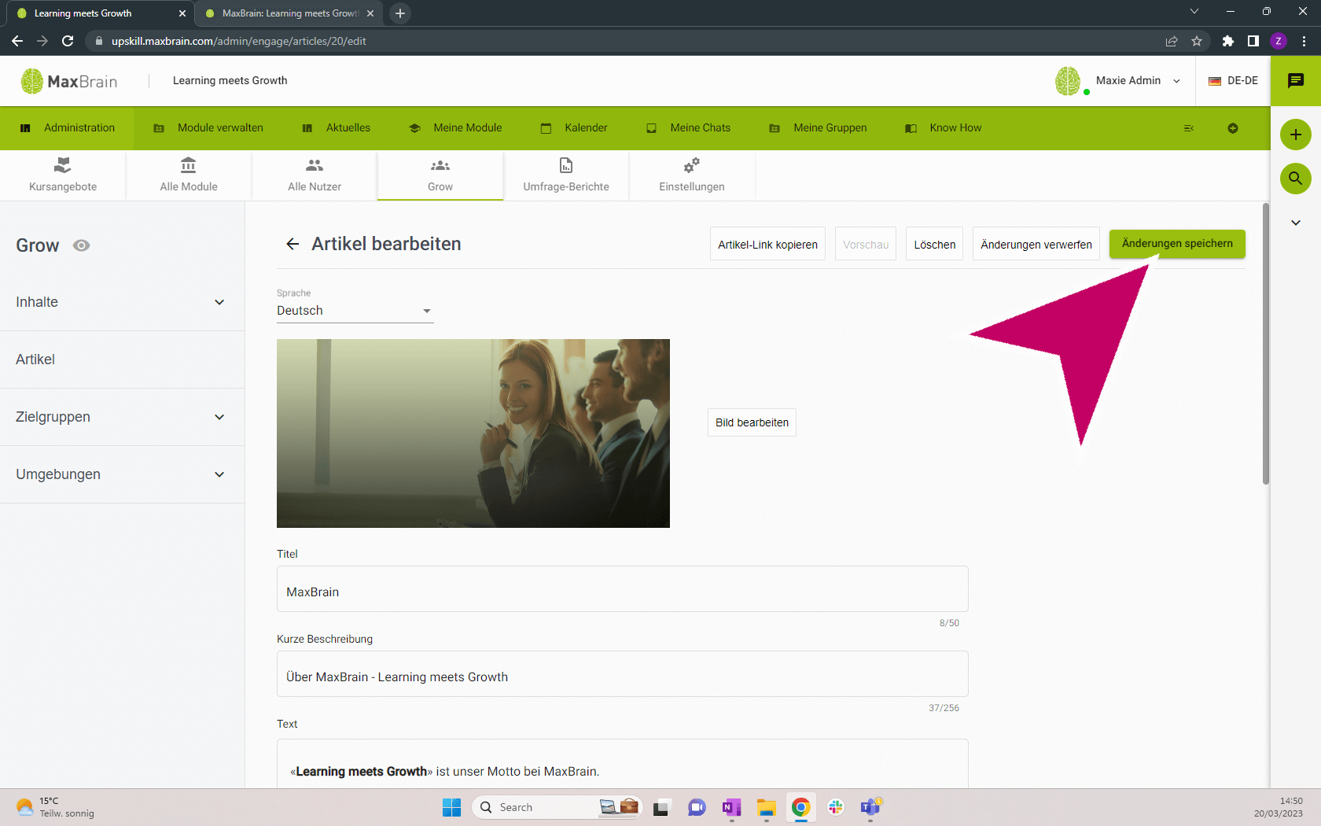Open a new browser tab
The height and width of the screenshot is (826, 1321).
[400, 13]
